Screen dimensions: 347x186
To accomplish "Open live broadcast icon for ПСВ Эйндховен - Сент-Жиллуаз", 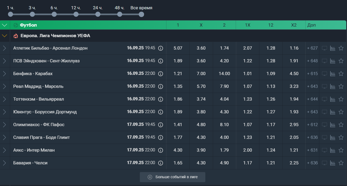I will 324,61.
